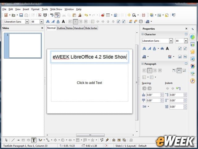Toggle justified alignment in Paragraph panel

pos(160,70)
